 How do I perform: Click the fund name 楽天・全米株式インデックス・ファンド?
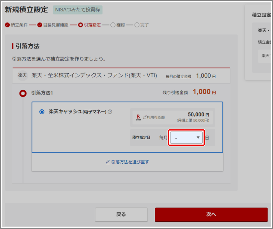94,75
